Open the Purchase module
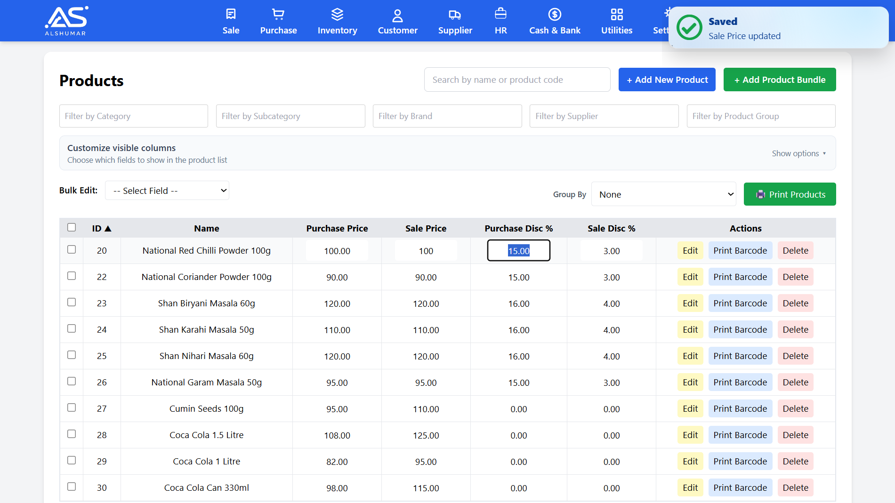This screenshot has height=503, width=895. (278, 21)
